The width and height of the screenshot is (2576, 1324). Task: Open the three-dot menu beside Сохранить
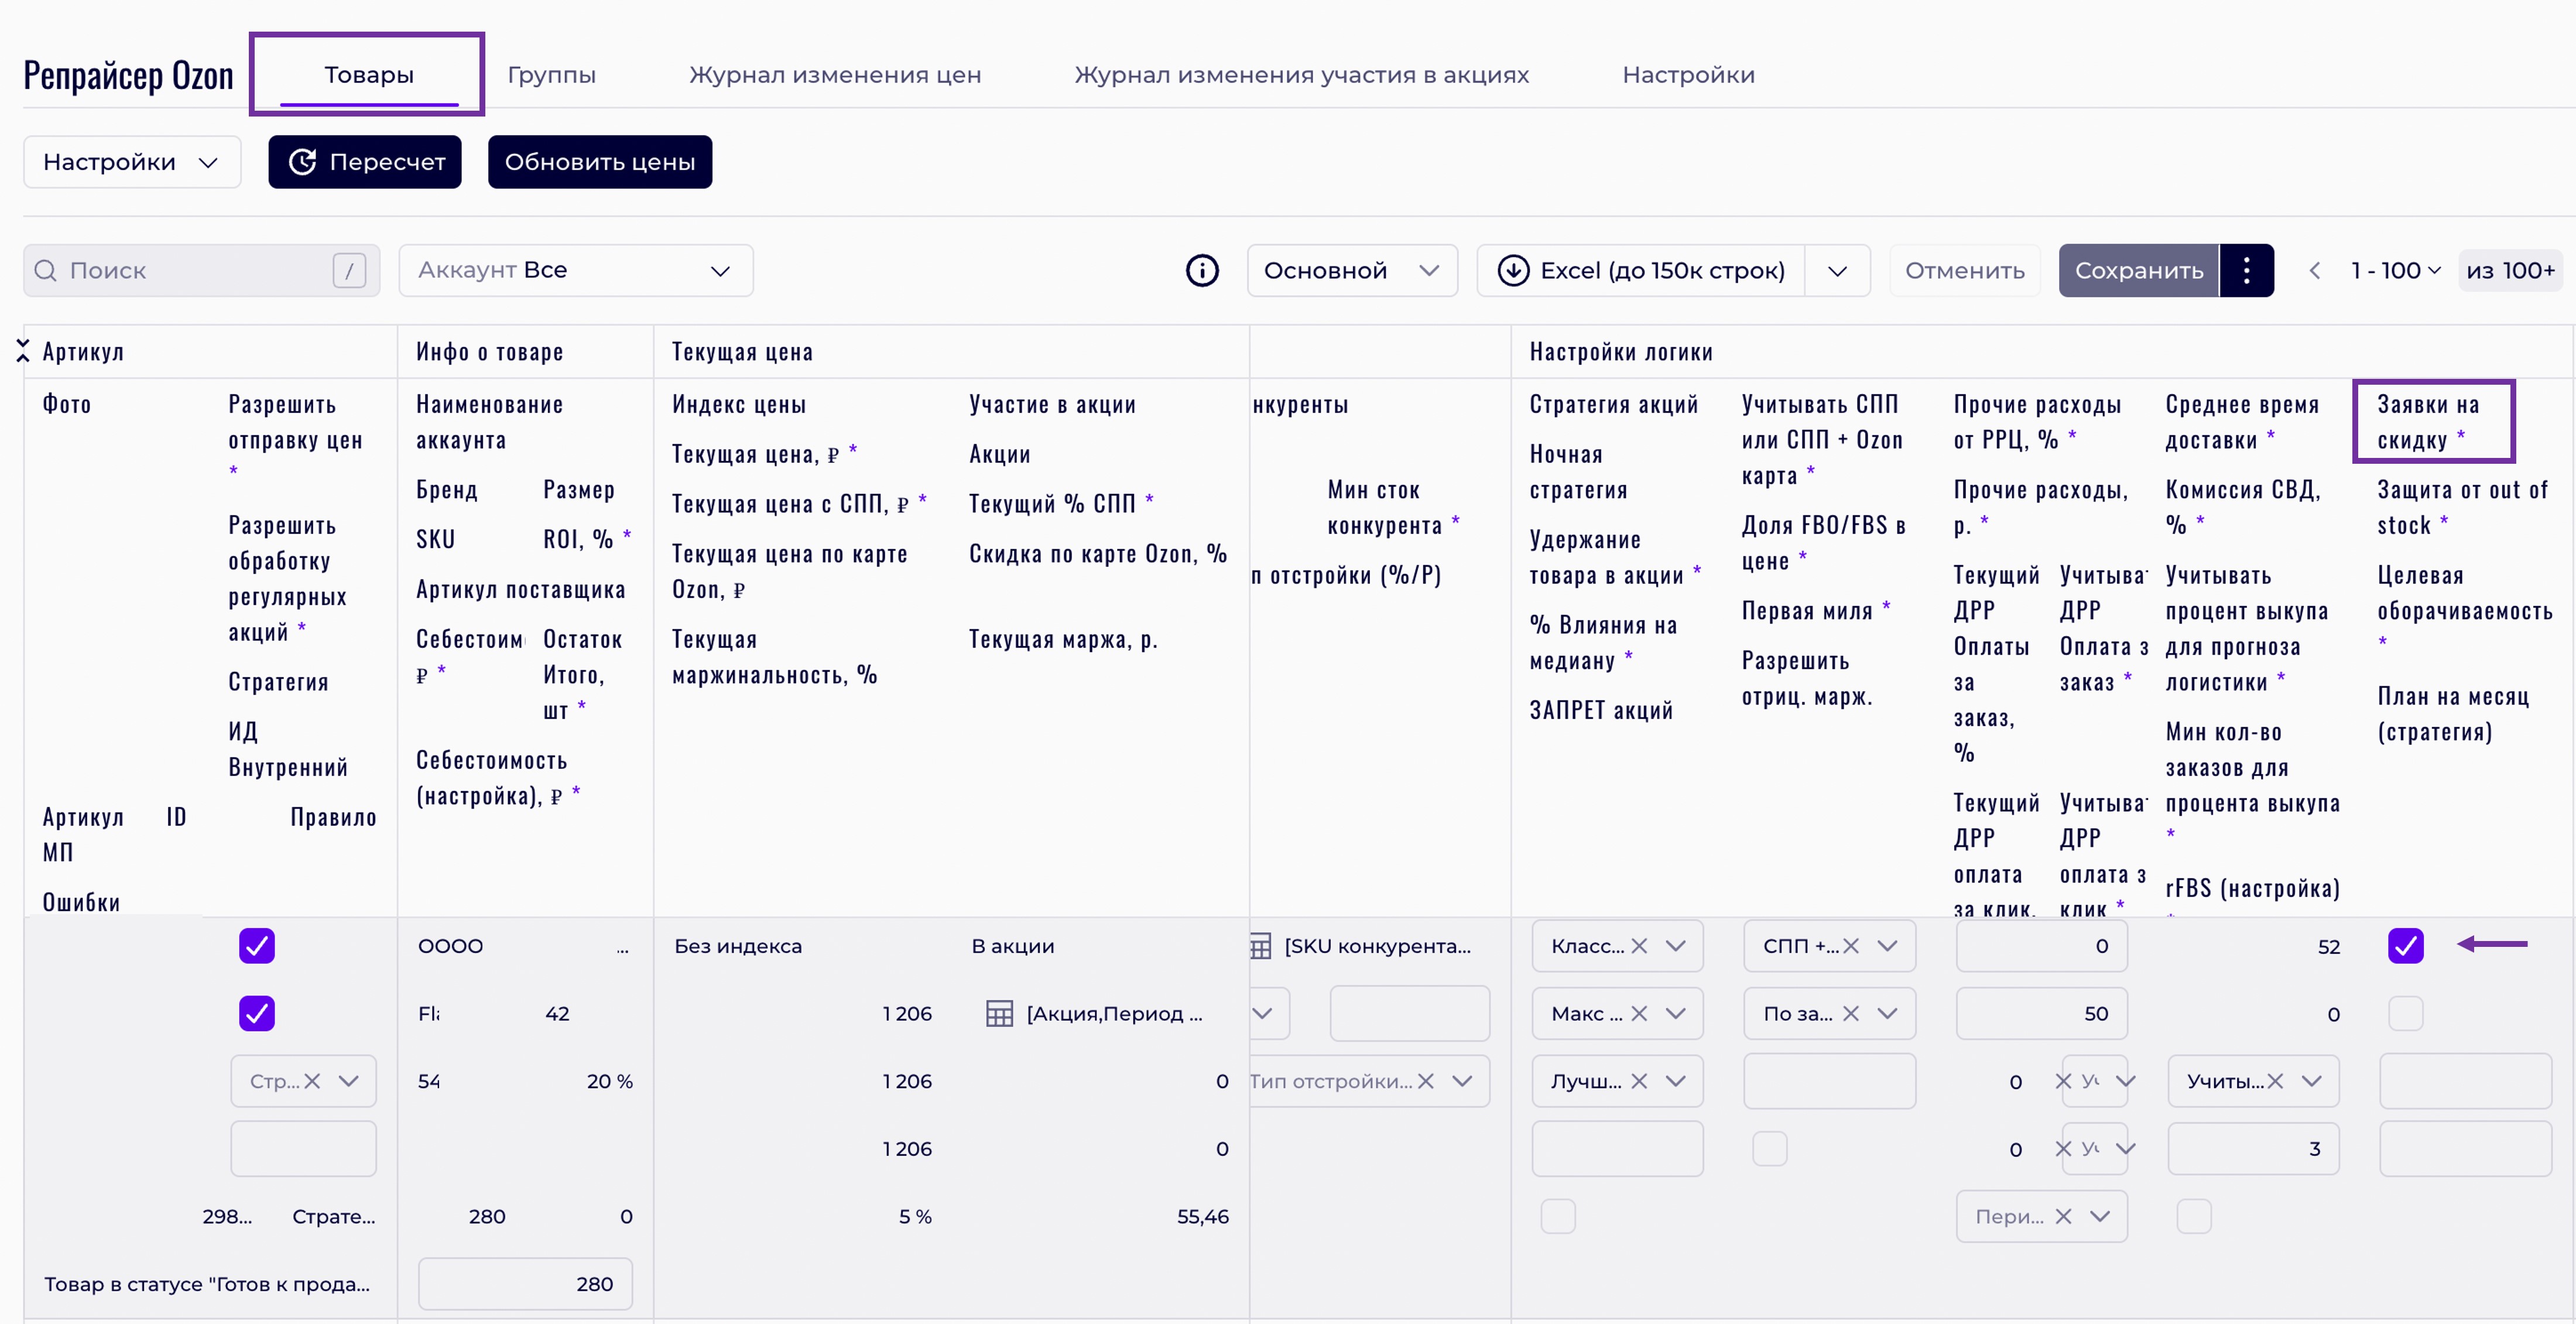point(2246,270)
